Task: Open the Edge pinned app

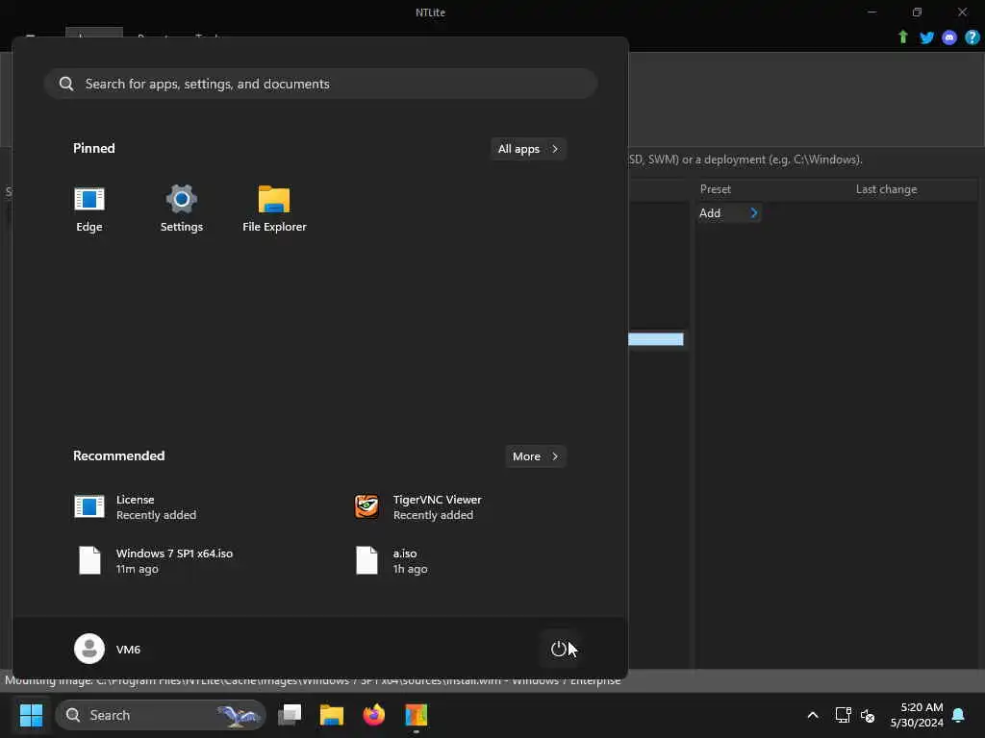Action: 89,209
